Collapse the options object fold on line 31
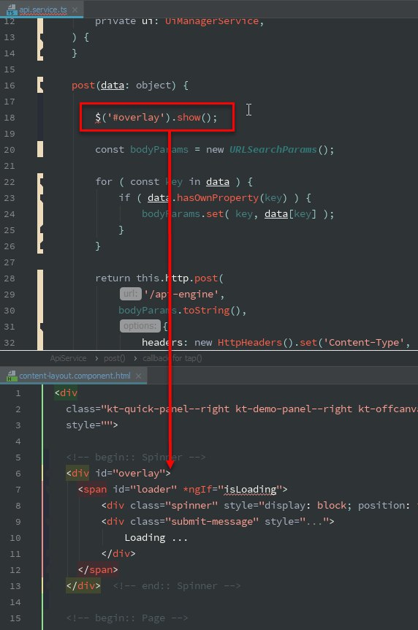This screenshot has height=630, width=418. click(x=40, y=326)
